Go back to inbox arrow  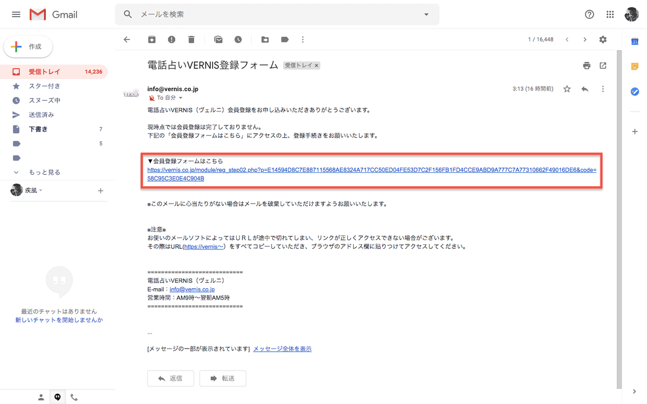point(127,39)
